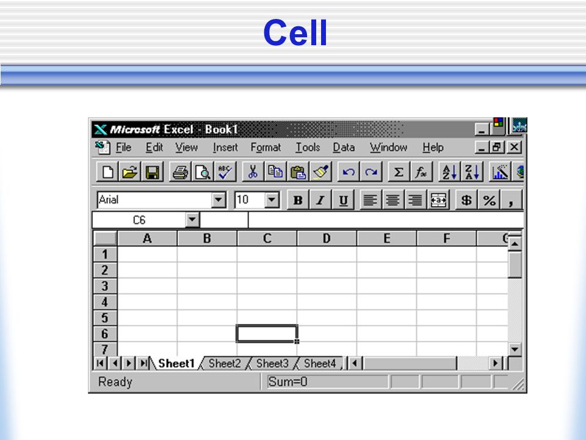Sort descending Z to A

[x=472, y=172]
